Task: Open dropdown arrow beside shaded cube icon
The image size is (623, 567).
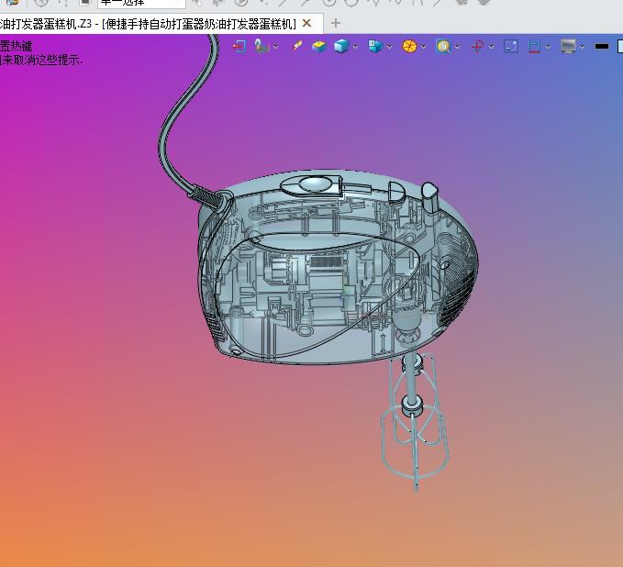Action: pos(355,48)
